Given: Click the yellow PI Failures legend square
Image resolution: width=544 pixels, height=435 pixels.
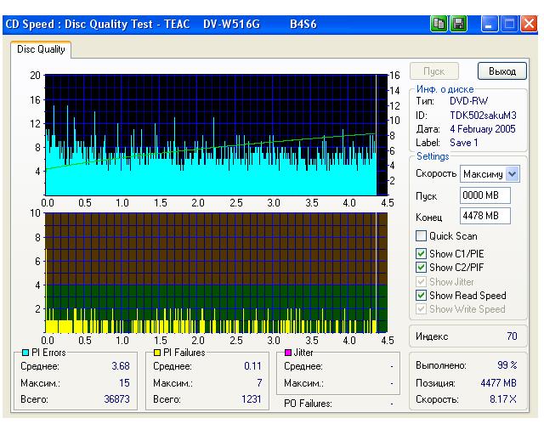Looking at the screenshot, I should tap(156, 352).
